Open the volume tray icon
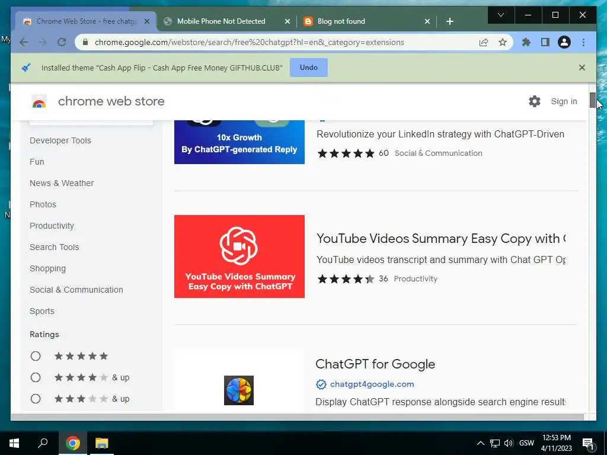Viewport: 607px width, 455px height. coord(509,443)
